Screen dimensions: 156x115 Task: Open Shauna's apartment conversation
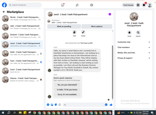(x=22, y=79)
